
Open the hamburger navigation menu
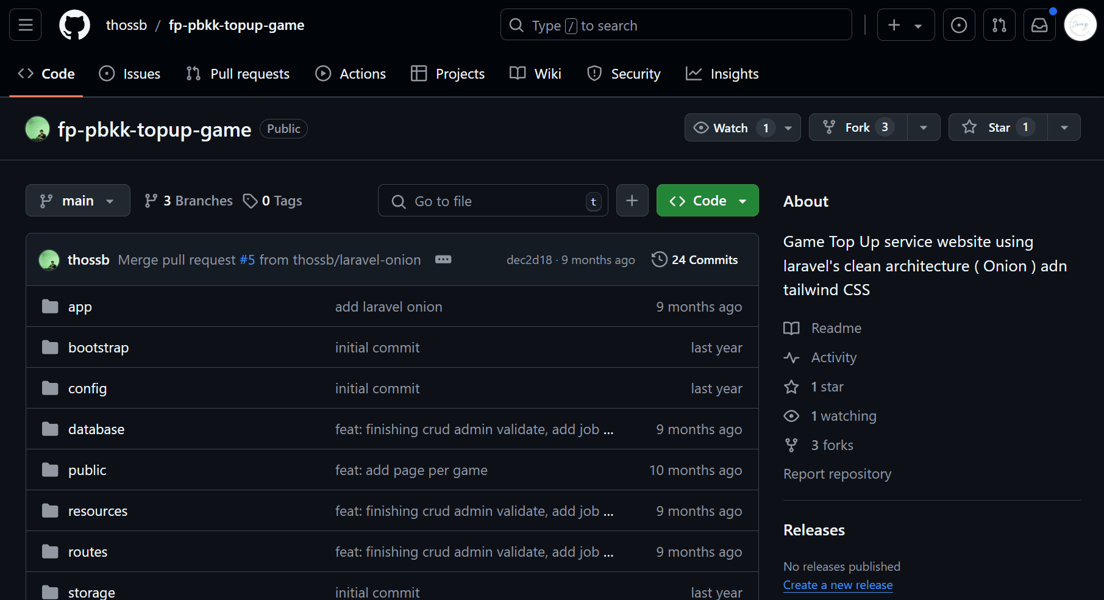(x=26, y=25)
